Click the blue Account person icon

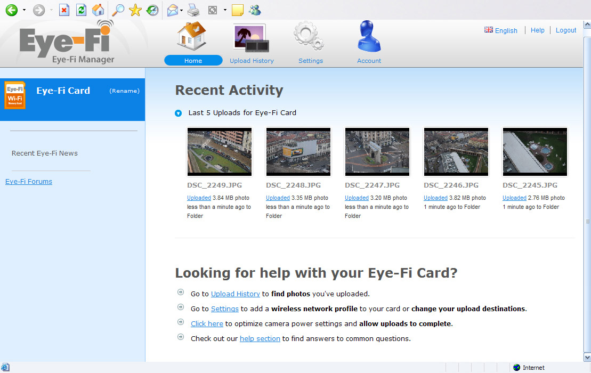pos(369,36)
